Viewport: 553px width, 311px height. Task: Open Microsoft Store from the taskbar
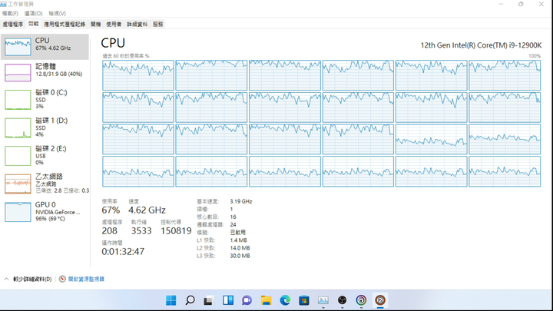304,300
